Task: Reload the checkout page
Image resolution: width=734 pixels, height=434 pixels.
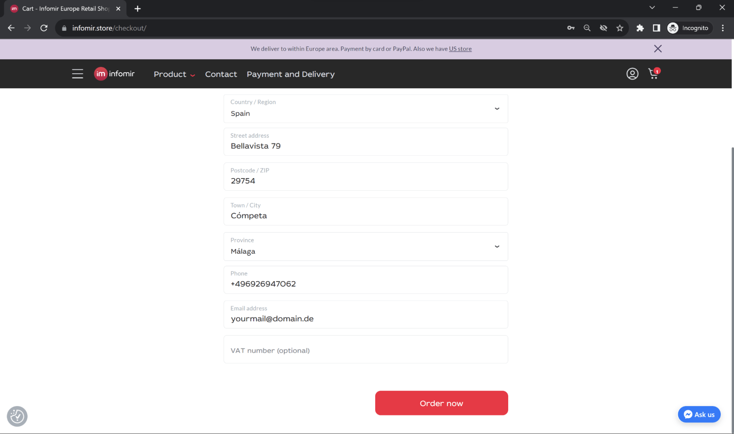Action: [x=44, y=28]
